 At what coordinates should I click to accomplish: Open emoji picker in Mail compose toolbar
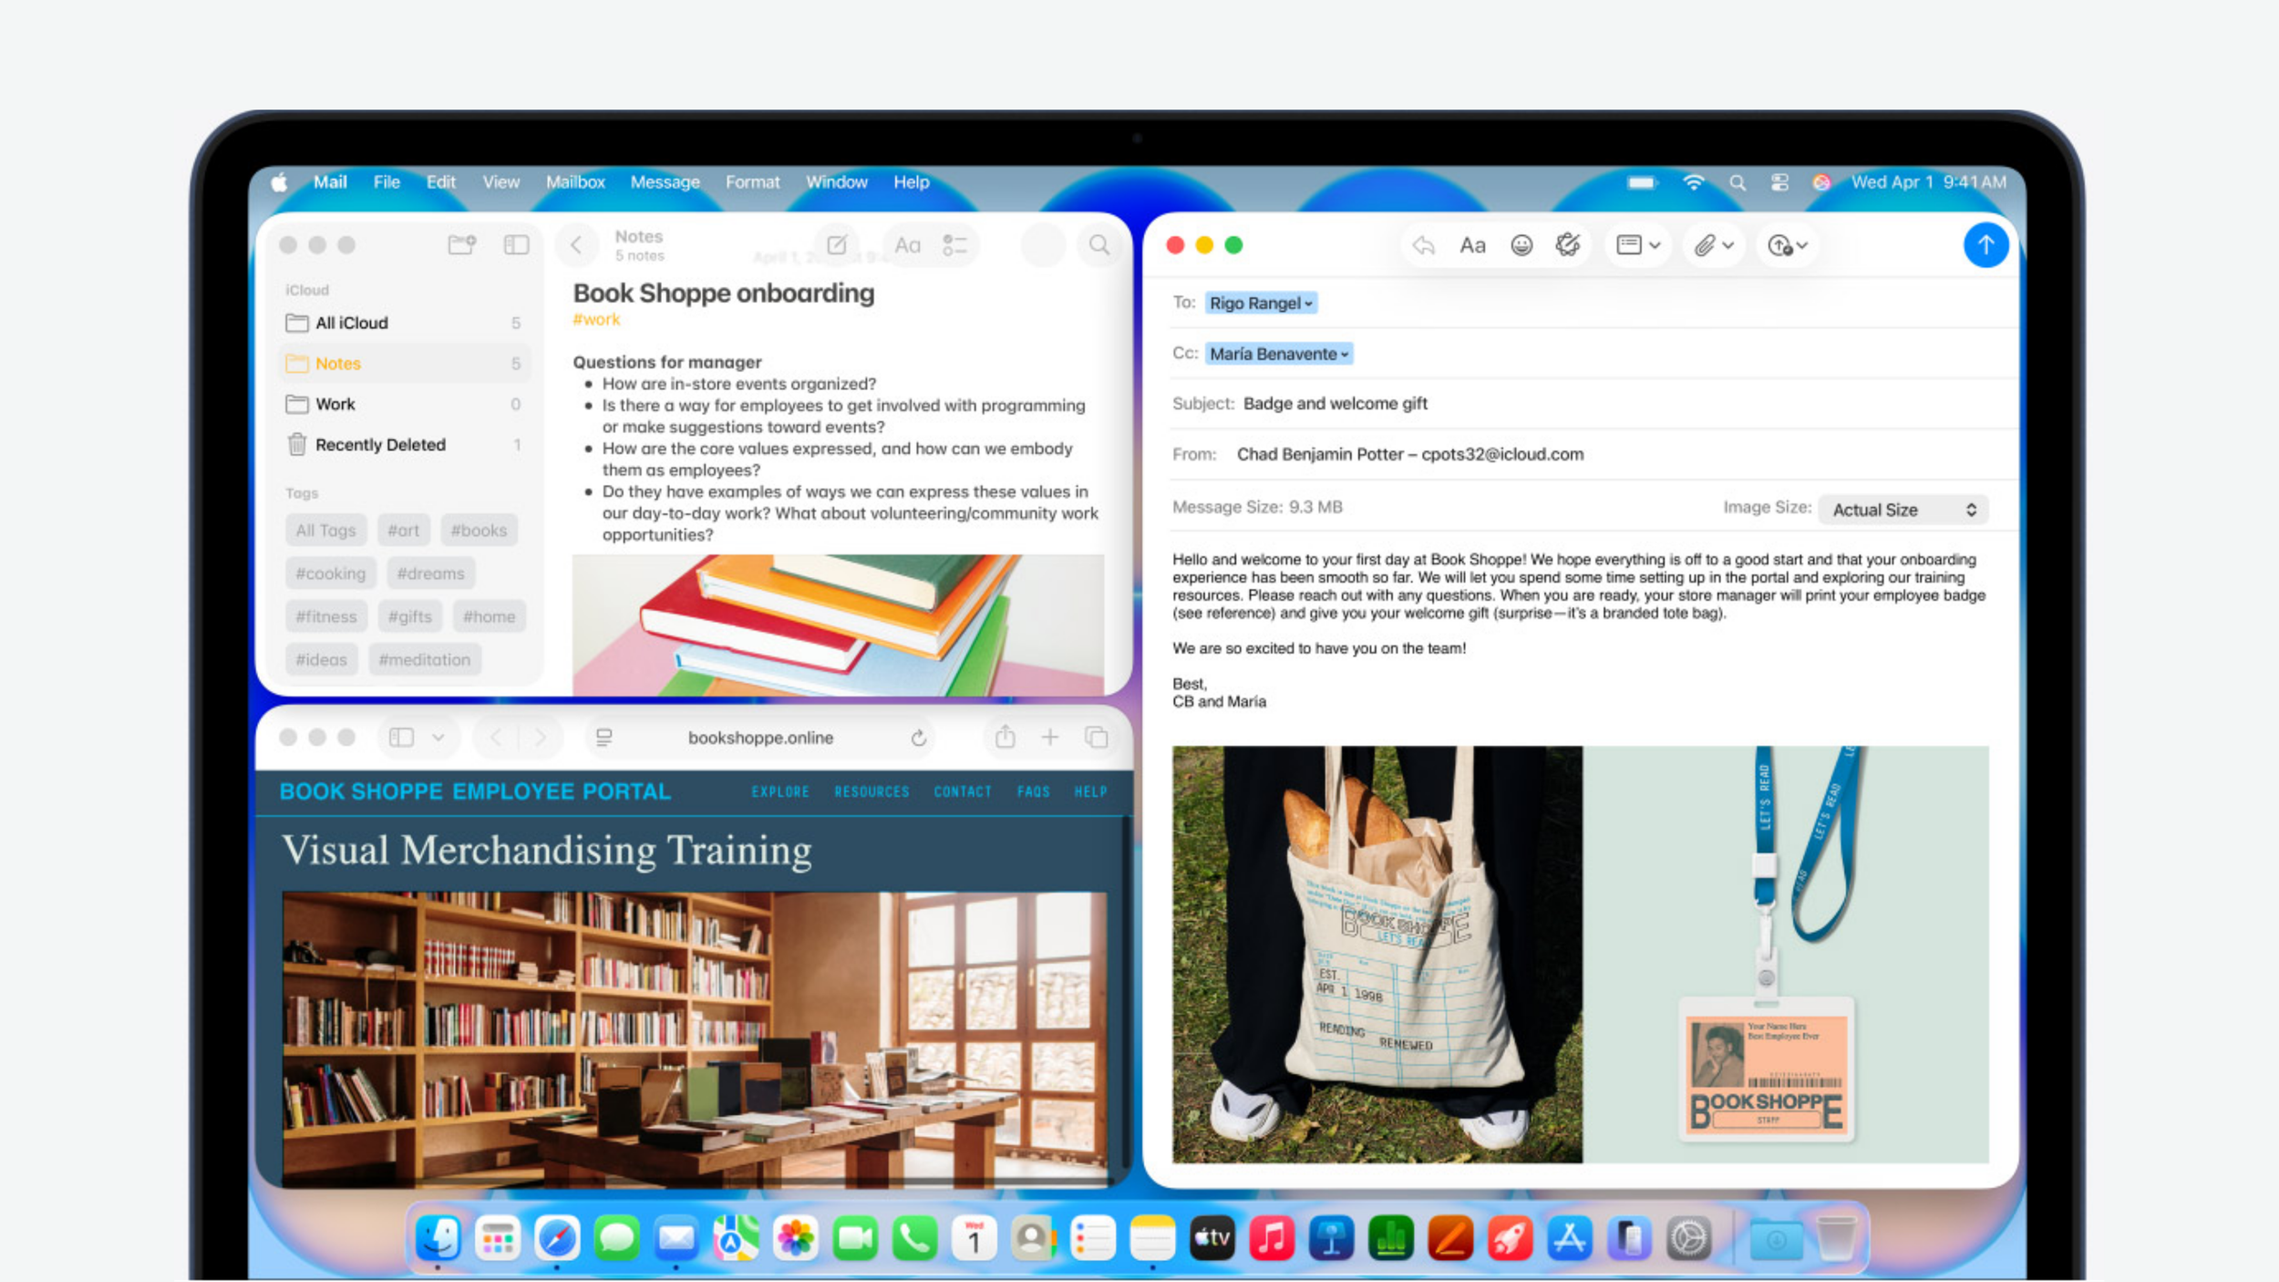(1521, 245)
